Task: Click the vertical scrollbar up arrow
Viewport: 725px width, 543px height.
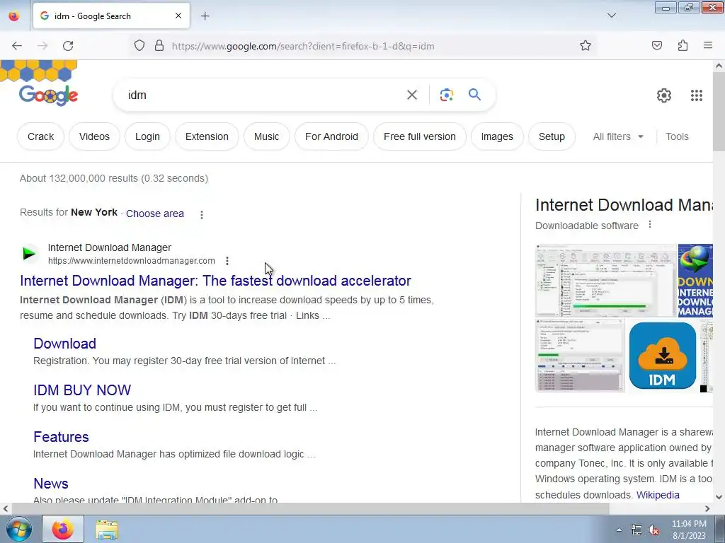Action: tap(719, 66)
